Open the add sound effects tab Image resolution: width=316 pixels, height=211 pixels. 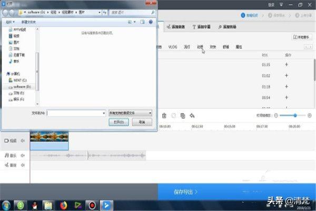pyautogui.click(x=176, y=27)
